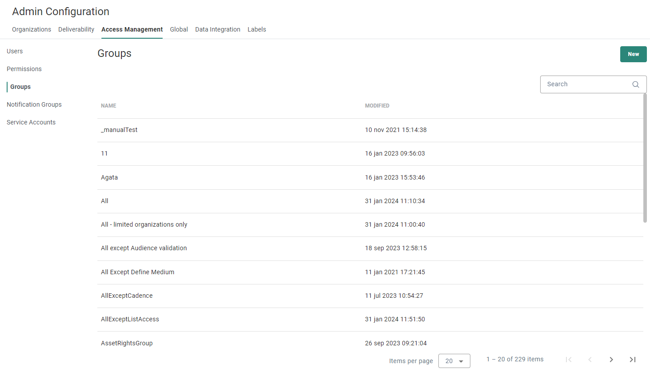Click the vertical scrollbar of the groups list
The width and height of the screenshot is (650, 372).
[x=645, y=158]
